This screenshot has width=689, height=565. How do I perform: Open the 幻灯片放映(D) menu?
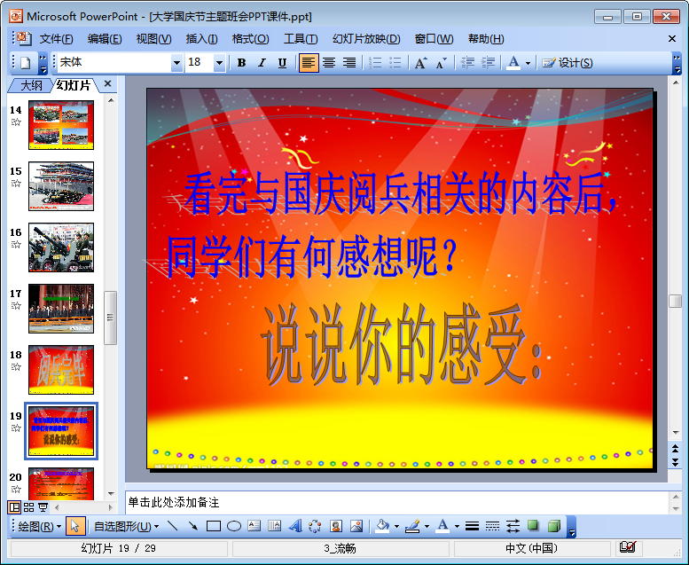pos(366,39)
